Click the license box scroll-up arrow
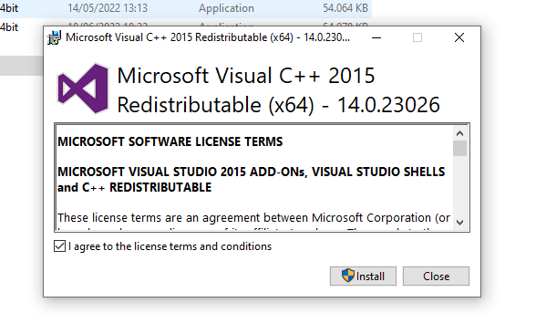 tap(459, 133)
